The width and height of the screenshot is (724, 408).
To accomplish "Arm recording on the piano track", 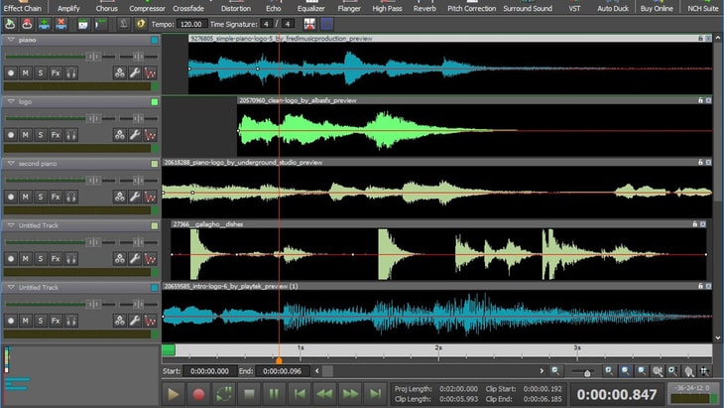I will [11, 72].
